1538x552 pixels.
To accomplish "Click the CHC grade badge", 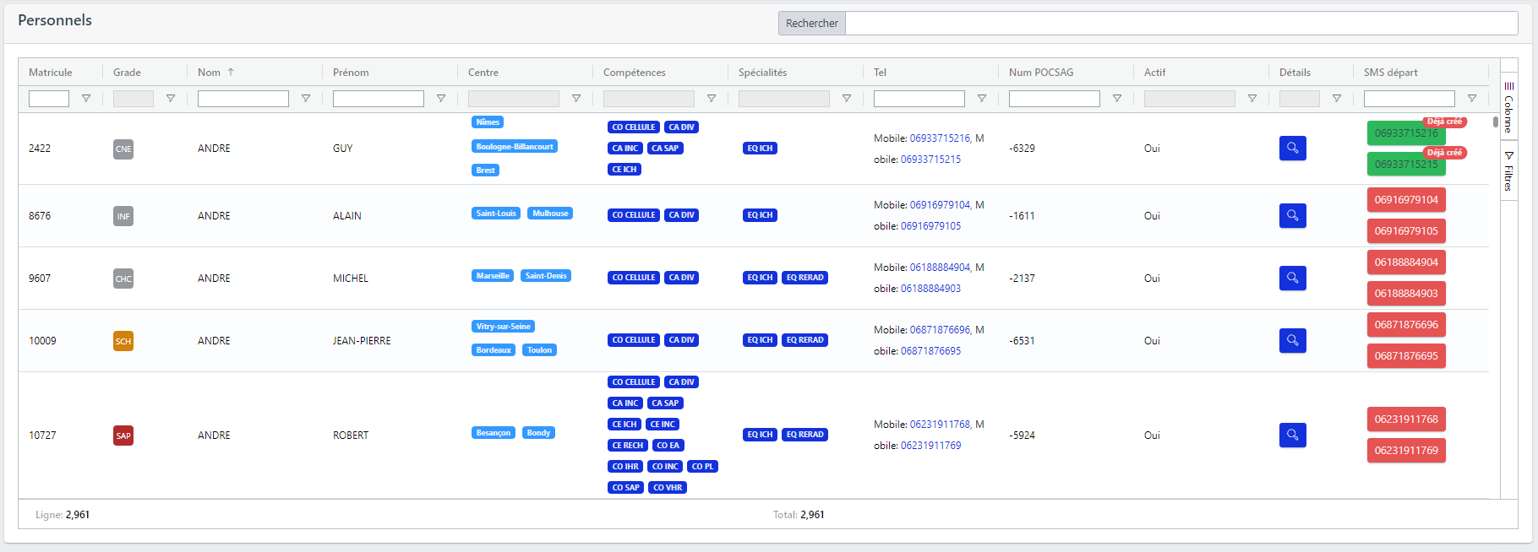I will click(123, 279).
